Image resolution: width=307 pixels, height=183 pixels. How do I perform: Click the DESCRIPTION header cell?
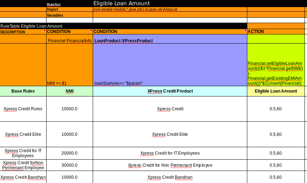point(23,32)
